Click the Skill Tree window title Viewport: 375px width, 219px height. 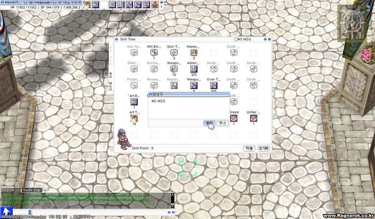[127, 39]
